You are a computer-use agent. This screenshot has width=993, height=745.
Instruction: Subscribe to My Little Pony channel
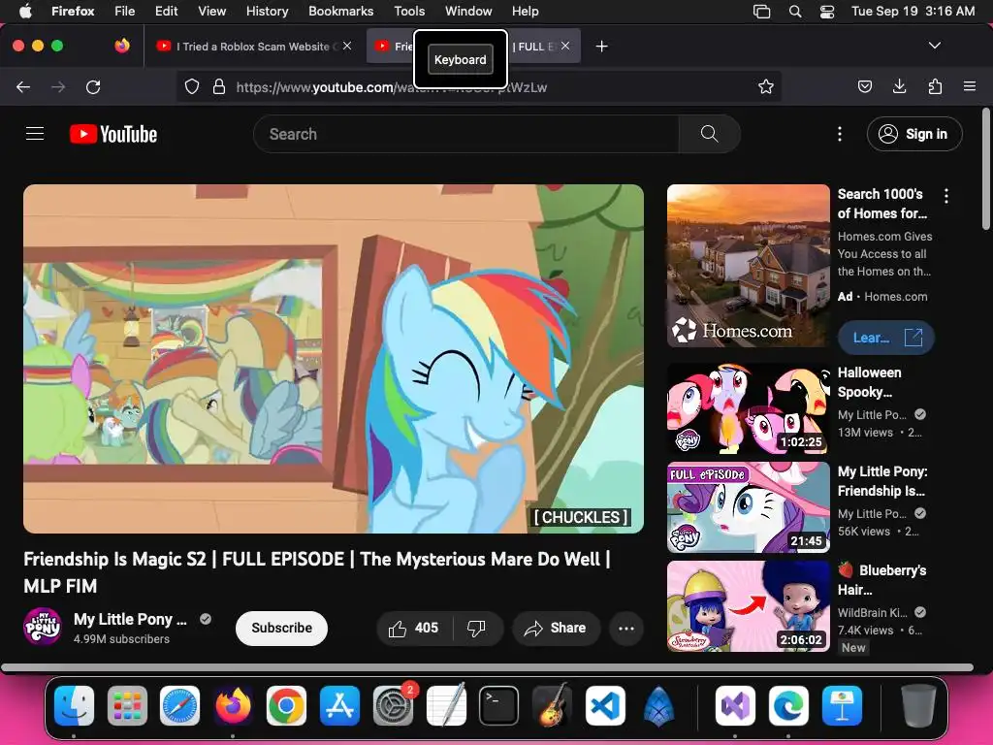tap(282, 628)
